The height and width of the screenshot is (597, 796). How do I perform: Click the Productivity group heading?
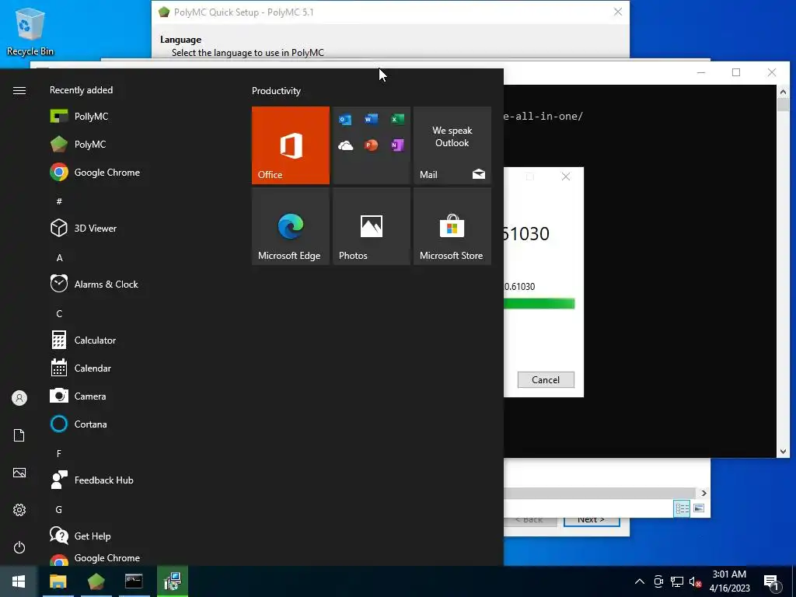[276, 91]
